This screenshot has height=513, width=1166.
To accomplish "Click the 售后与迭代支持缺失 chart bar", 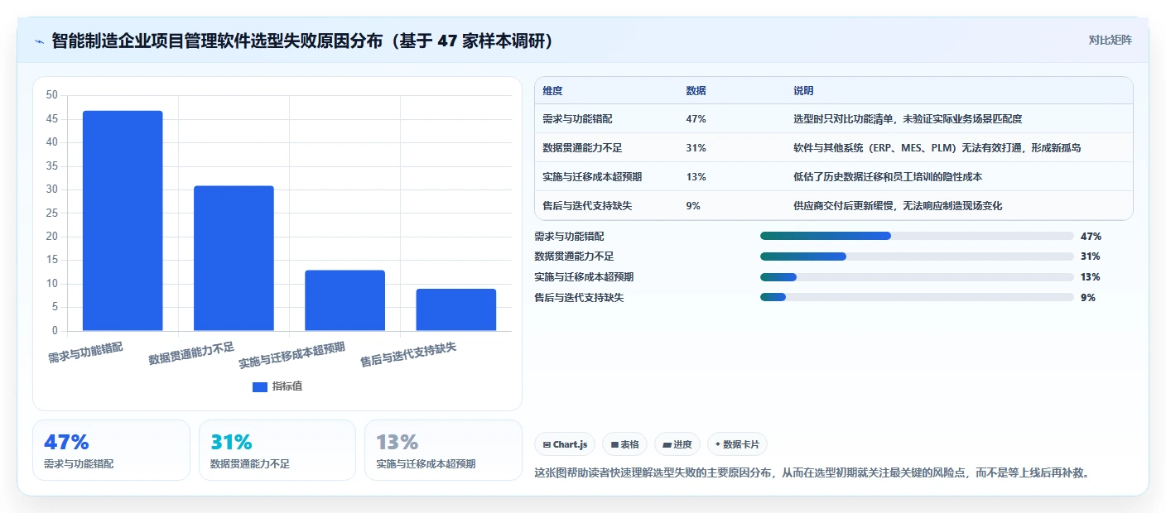I will click(456, 309).
